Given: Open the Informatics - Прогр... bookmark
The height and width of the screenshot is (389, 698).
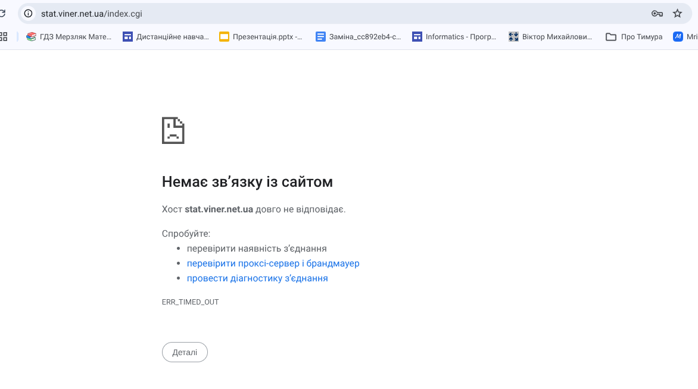Looking at the screenshot, I should (454, 37).
